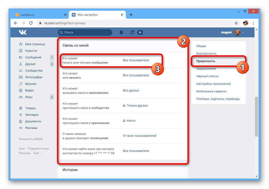Click the camera icon beside Фотографии
Viewport: 269px width, 189px height.
point(21,77)
